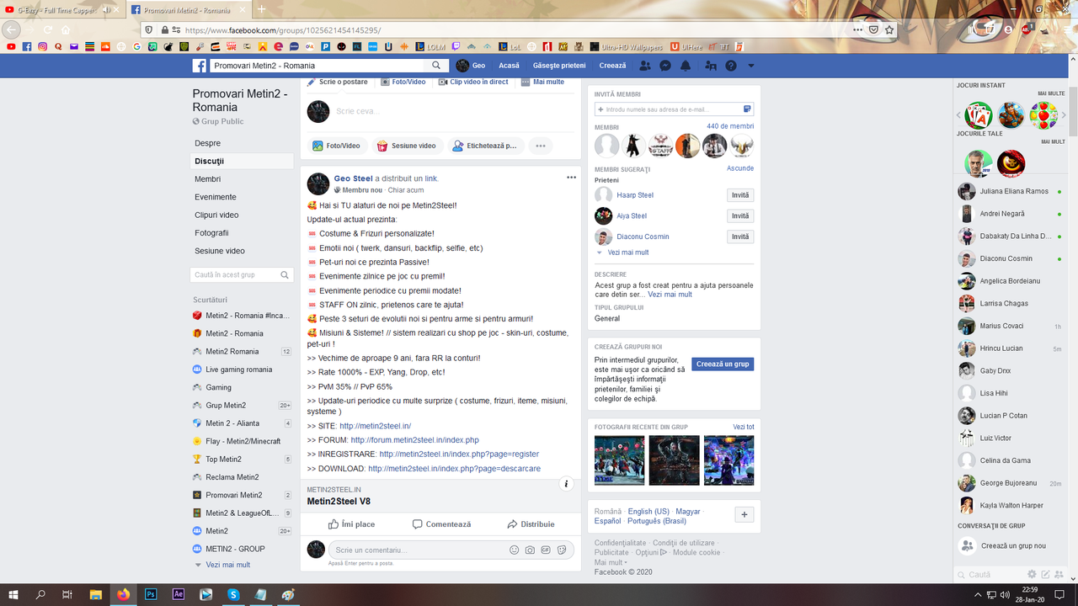Viewport: 1078px width, 606px height.
Task: Open the group notification settings icon in header
Action: [x=711, y=66]
